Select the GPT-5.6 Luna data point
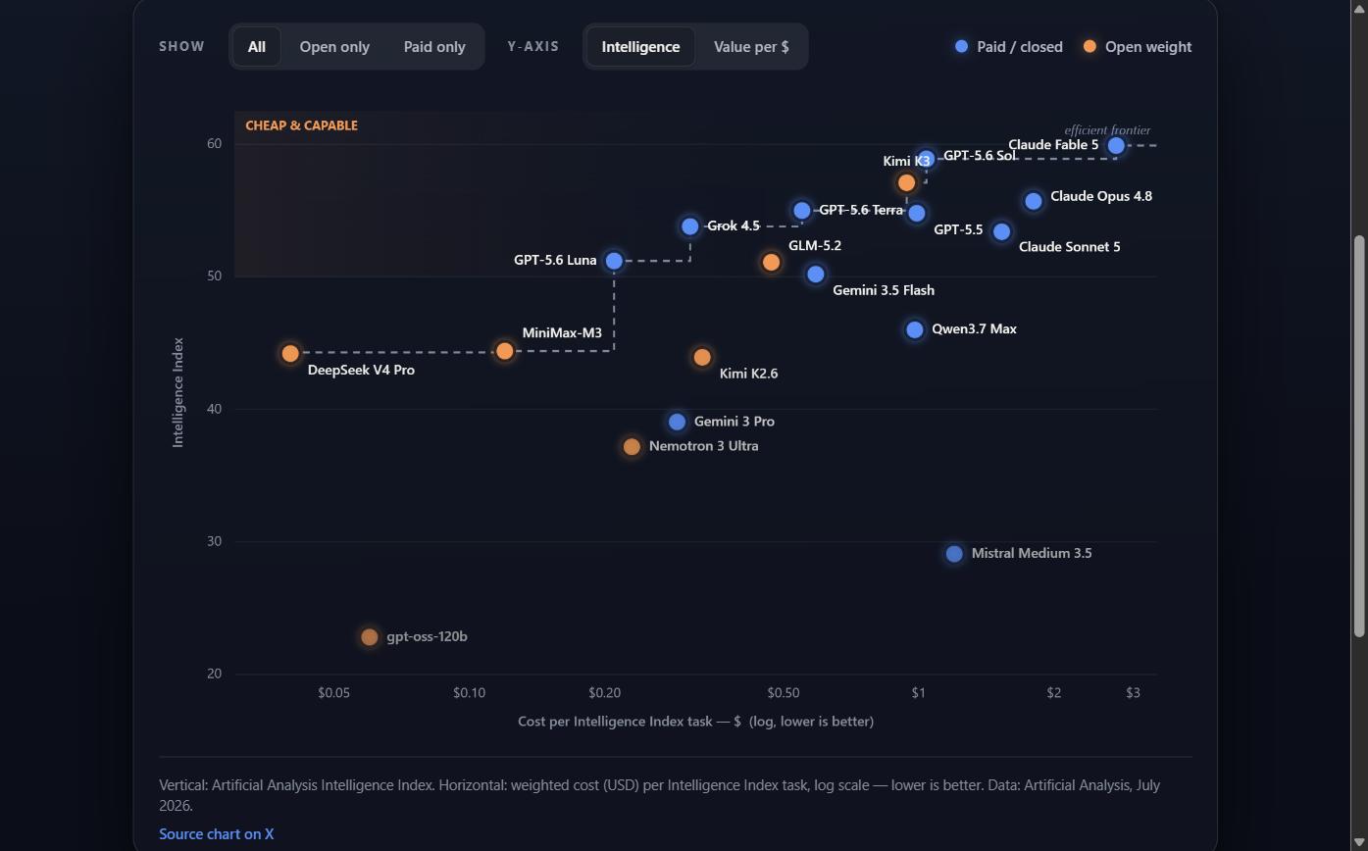The height and width of the screenshot is (851, 1368). tap(614, 261)
